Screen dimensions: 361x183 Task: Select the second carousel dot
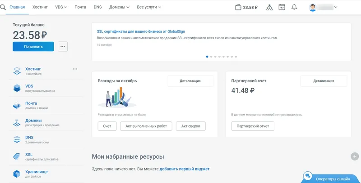211,57
